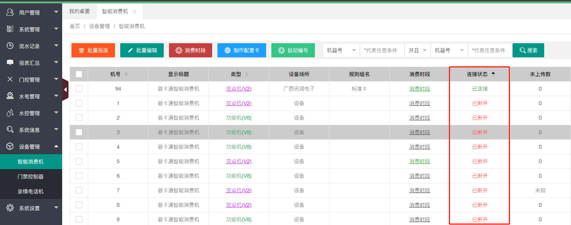Screen dimensions: 571x225
Task: Click the orange 批量报废 button
Action: (93, 50)
